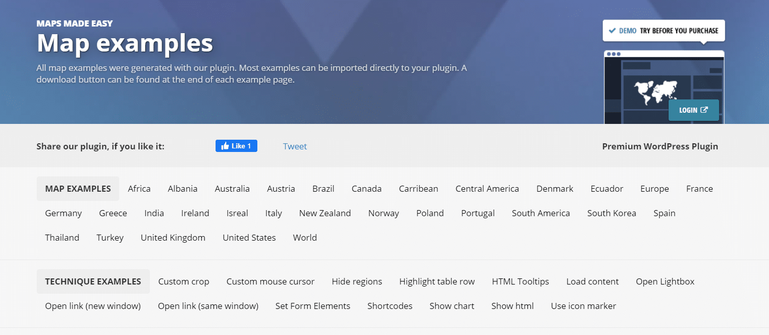Open the Highlight table row technique
The height and width of the screenshot is (335, 769).
[437, 281]
